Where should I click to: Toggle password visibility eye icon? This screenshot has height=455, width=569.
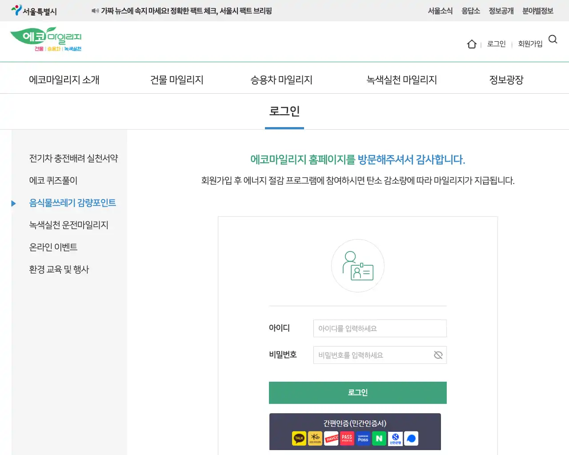438,355
